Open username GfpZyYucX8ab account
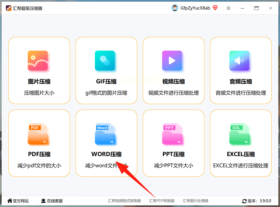280x207 pixels. pos(195,8)
